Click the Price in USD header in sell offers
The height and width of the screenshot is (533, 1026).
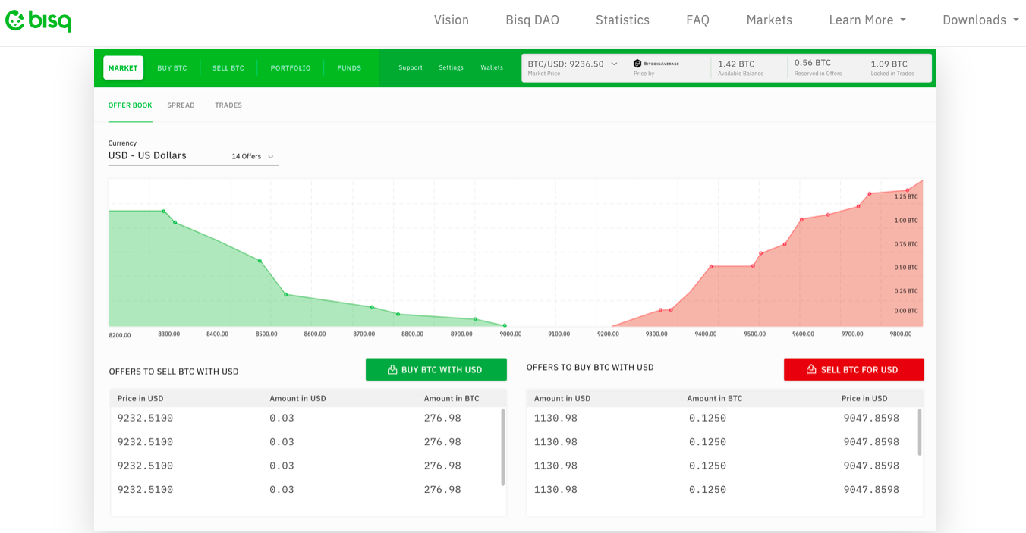click(140, 398)
